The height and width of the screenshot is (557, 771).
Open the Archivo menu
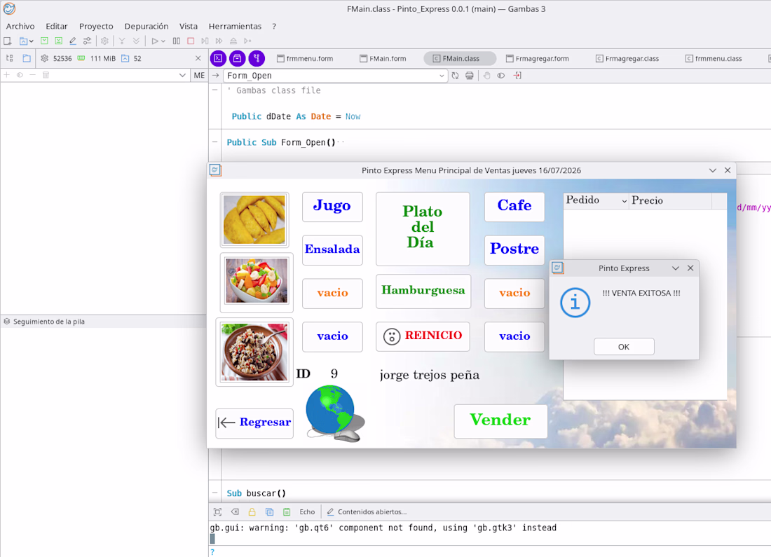(20, 26)
